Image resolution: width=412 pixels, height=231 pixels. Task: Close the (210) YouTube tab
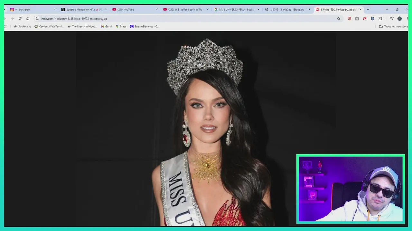157,10
